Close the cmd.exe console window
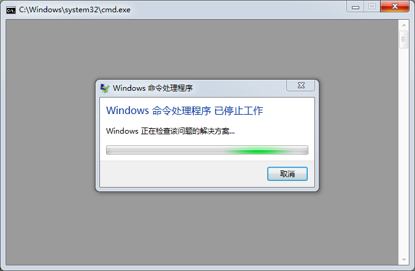The height and width of the screenshot is (271, 415). tap(395, 6)
